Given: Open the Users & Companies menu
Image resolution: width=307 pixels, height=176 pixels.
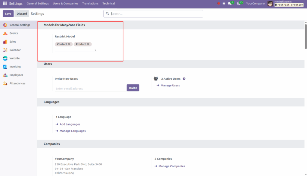Looking at the screenshot, I should pos(65,3).
